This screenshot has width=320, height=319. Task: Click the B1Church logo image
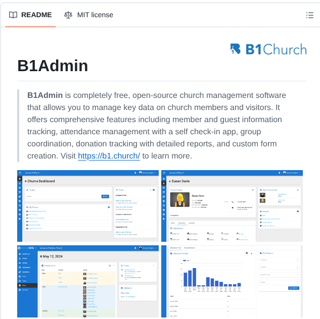pyautogui.click(x=268, y=49)
